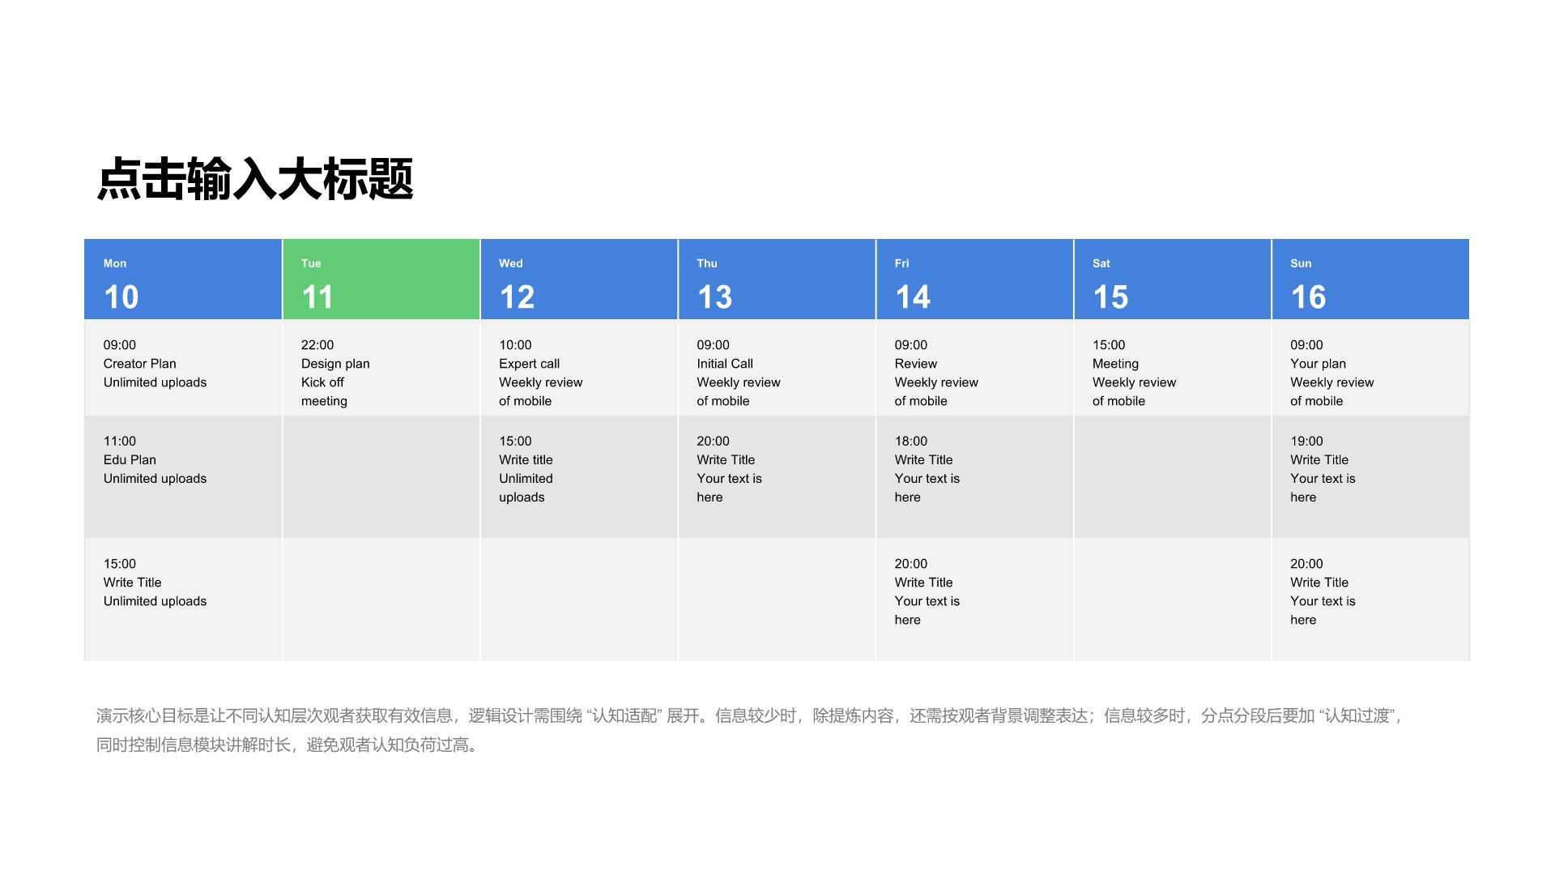Image resolution: width=1555 pixels, height=875 pixels.
Task: Select the Sat 15 column header
Action: [x=1172, y=278]
